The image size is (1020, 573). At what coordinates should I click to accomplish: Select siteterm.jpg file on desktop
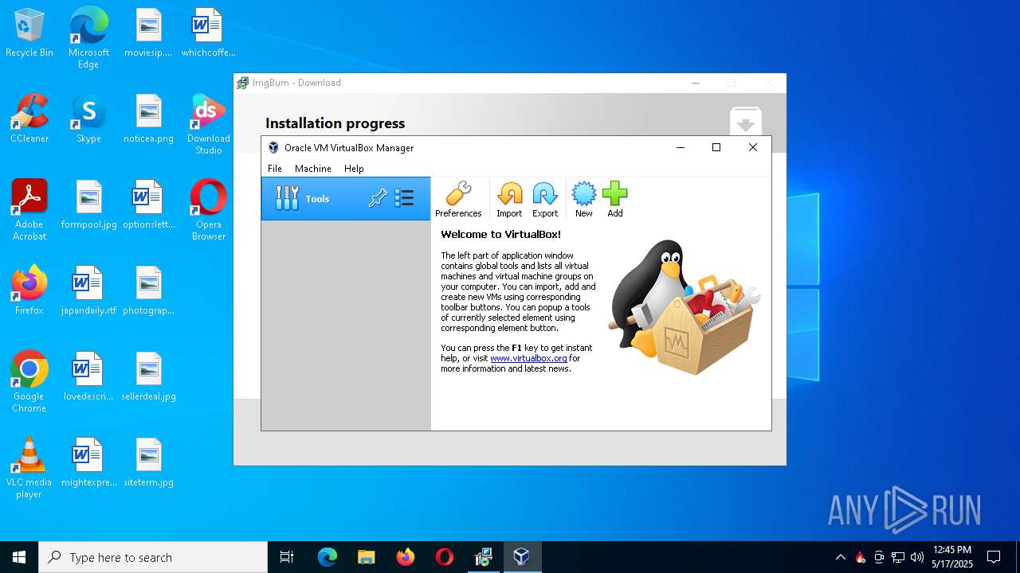click(149, 463)
